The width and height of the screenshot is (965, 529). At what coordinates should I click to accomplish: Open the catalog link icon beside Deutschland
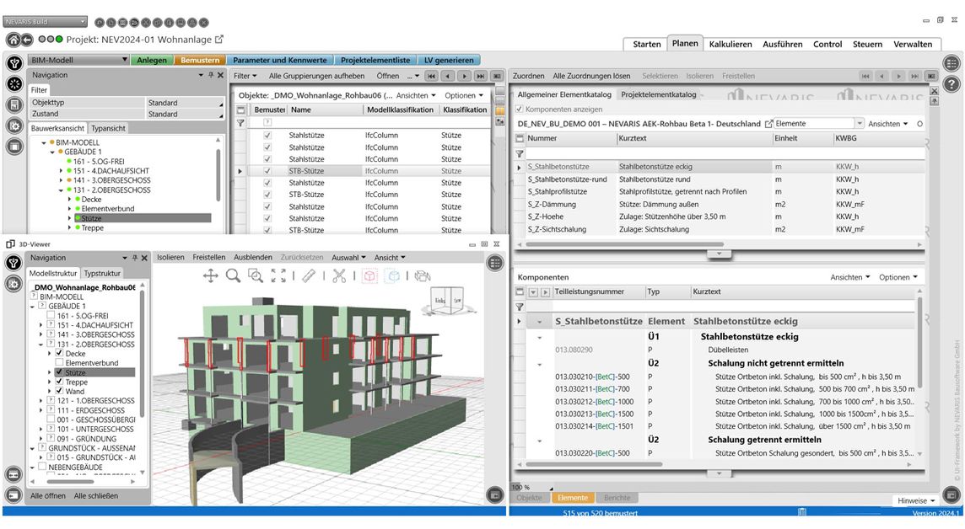768,124
